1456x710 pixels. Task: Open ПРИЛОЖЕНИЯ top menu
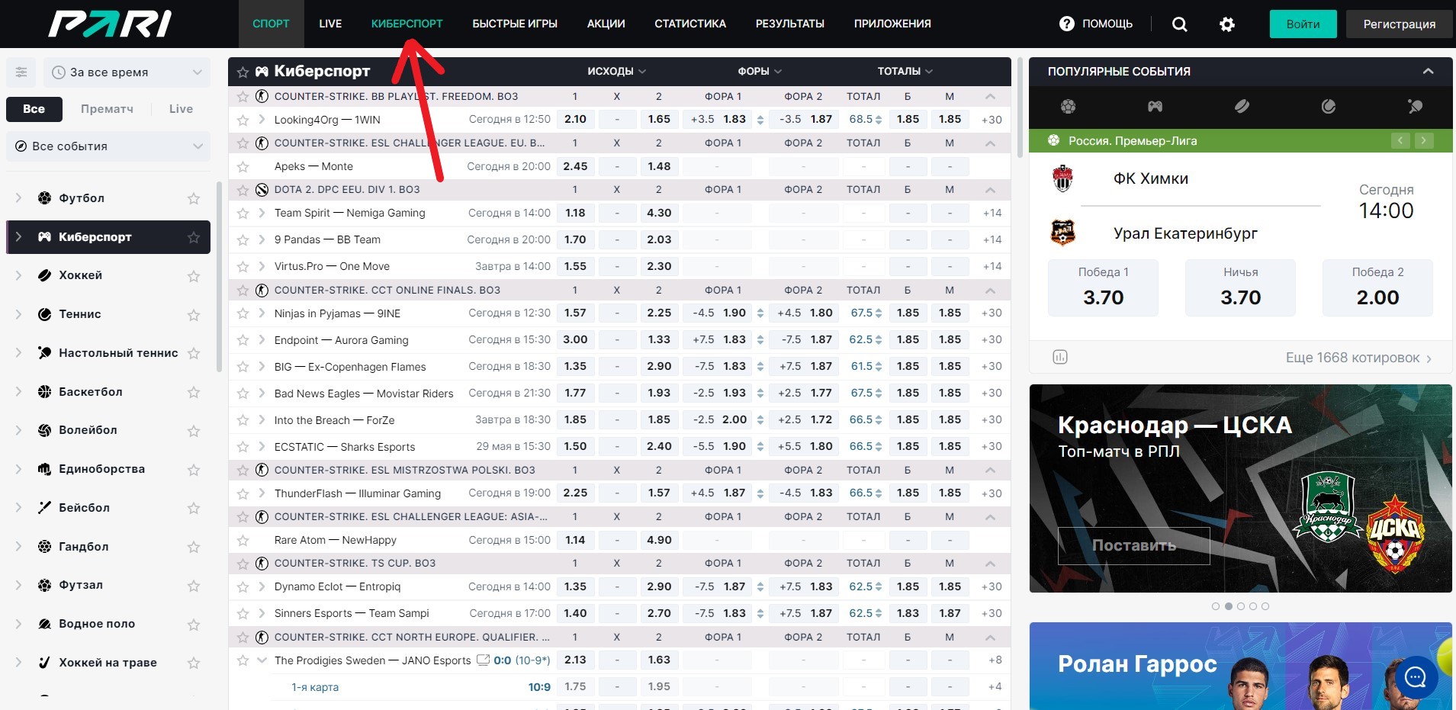pyautogui.click(x=892, y=24)
